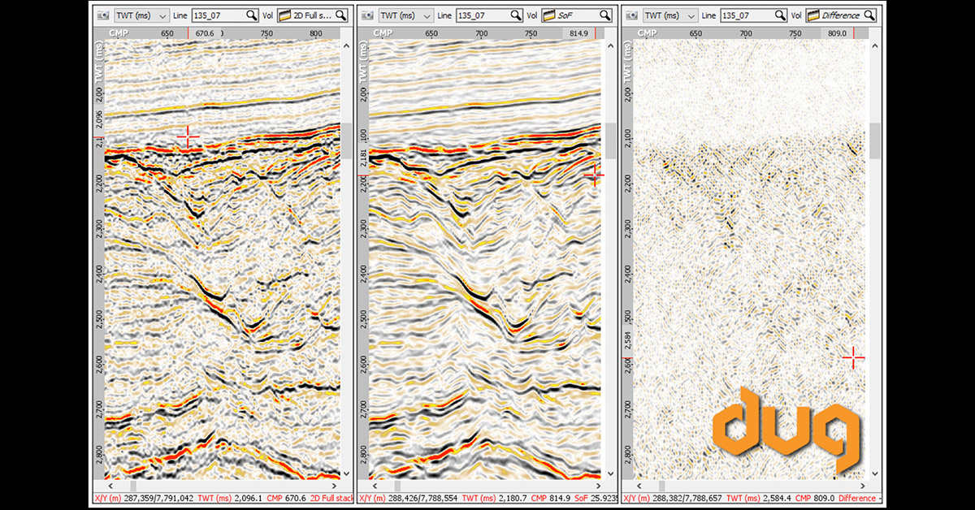Open the TWT (ms) dropdown in the left panel

tap(142, 15)
